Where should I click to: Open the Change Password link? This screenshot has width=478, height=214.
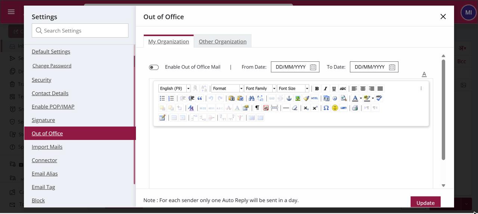point(52,66)
